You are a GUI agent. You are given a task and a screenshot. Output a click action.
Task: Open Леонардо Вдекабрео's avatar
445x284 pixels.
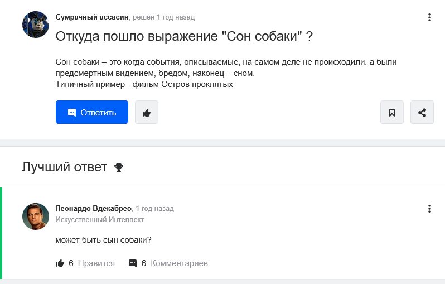pos(36,216)
